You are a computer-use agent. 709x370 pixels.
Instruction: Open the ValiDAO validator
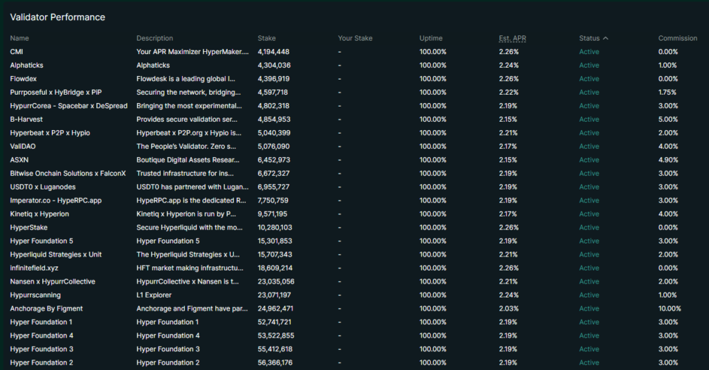23,147
